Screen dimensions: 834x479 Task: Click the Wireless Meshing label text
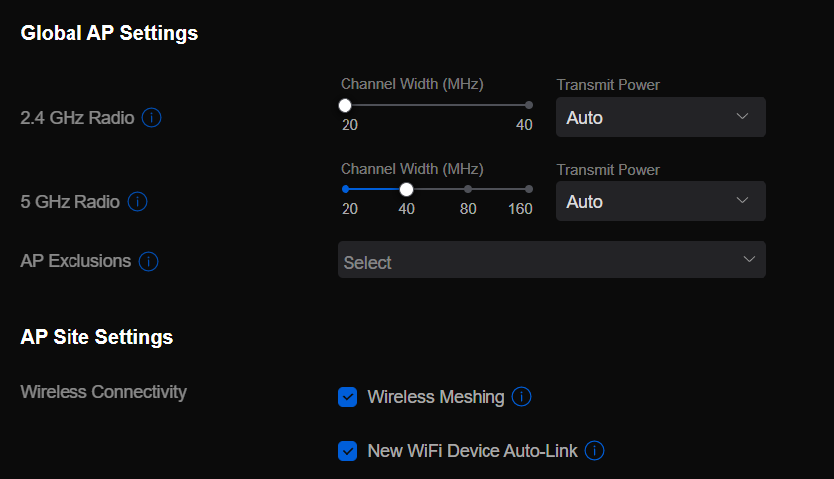point(436,397)
